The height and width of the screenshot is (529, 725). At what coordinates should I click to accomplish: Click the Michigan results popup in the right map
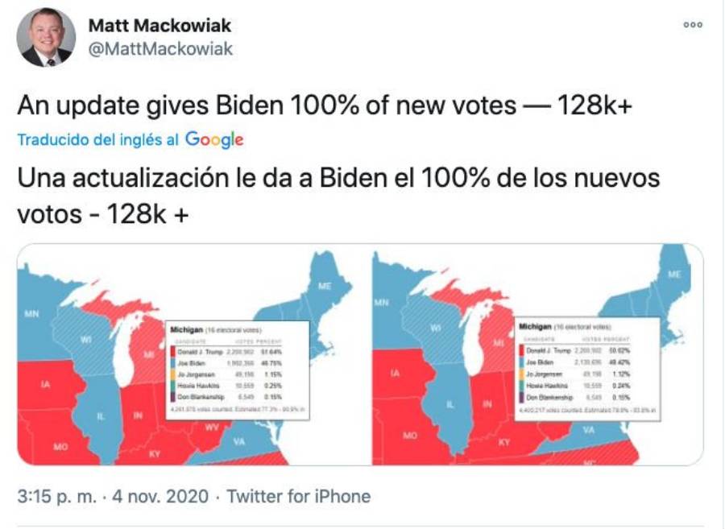pos(587,369)
